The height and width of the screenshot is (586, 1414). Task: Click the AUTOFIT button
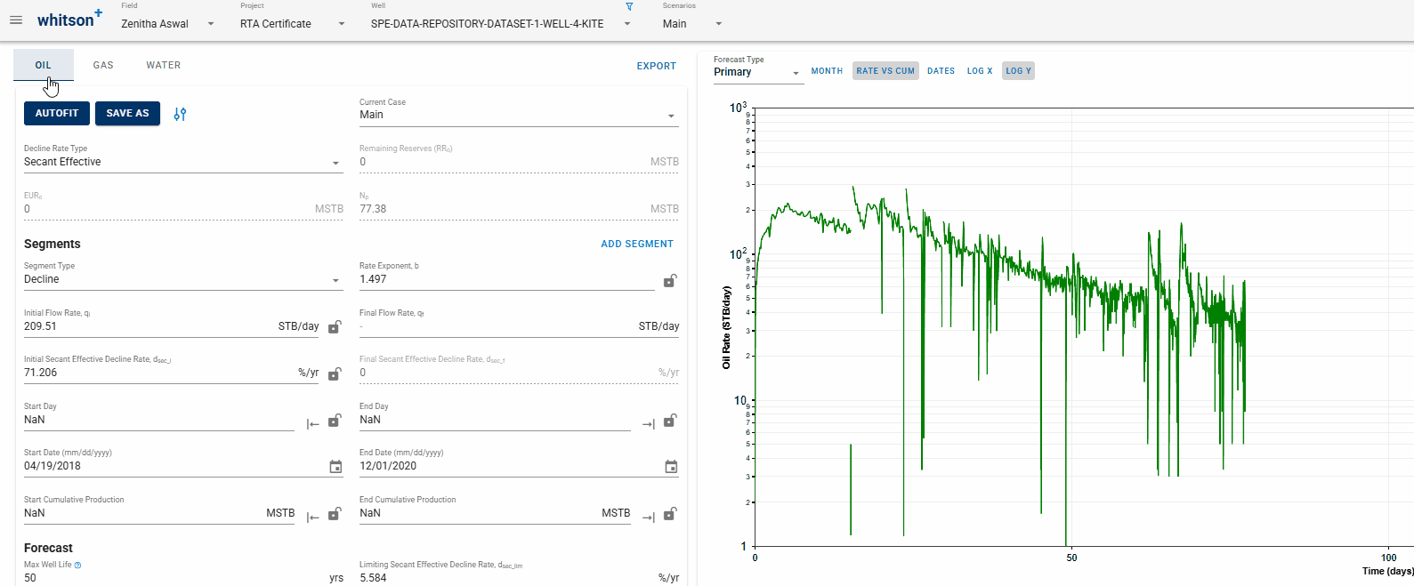[57, 114]
